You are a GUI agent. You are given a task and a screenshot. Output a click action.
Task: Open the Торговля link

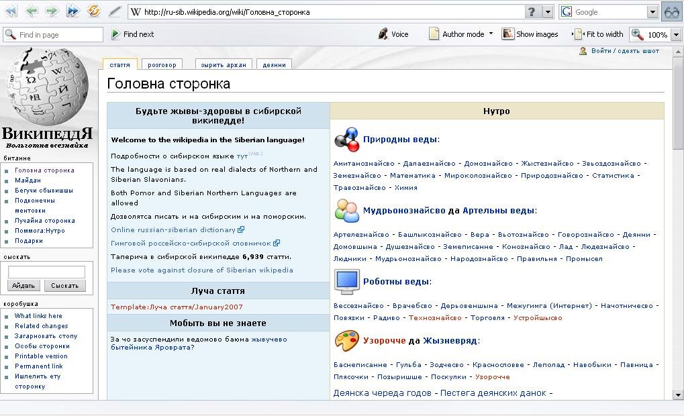(487, 318)
